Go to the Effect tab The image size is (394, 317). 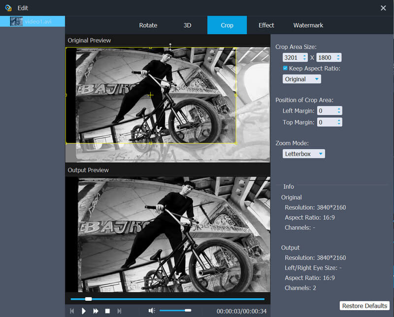(x=266, y=25)
